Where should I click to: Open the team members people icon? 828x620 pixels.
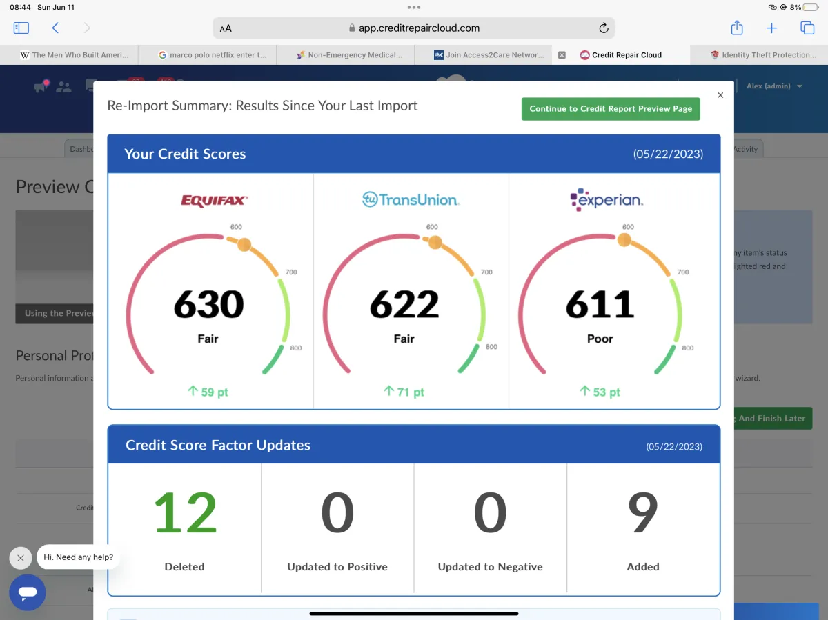pyautogui.click(x=64, y=87)
